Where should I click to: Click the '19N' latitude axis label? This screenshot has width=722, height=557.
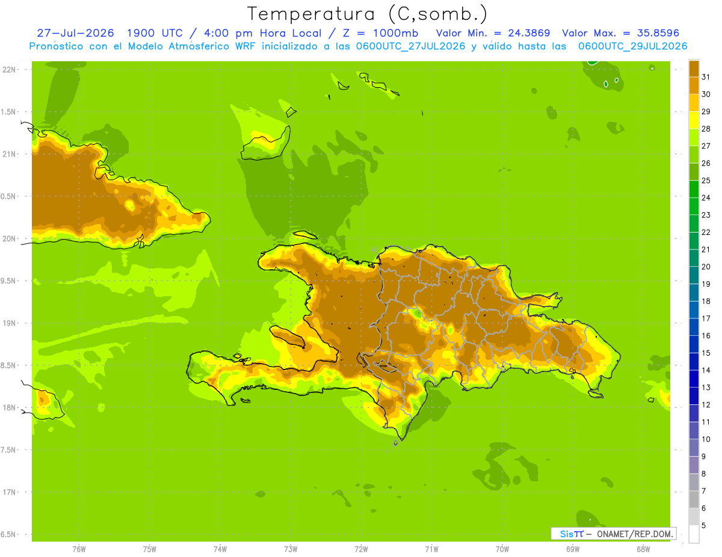pyautogui.click(x=8, y=323)
